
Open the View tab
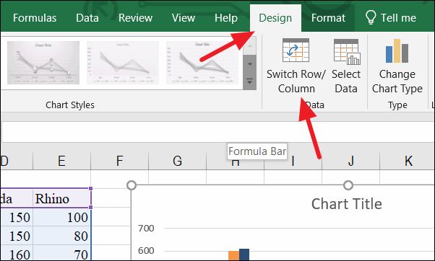(x=184, y=18)
